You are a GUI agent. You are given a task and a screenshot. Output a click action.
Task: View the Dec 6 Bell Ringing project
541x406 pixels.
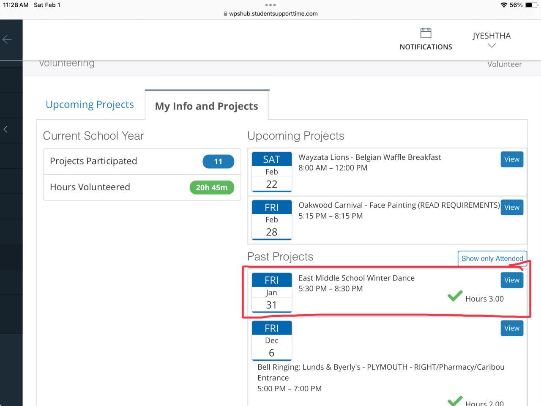tap(511, 329)
